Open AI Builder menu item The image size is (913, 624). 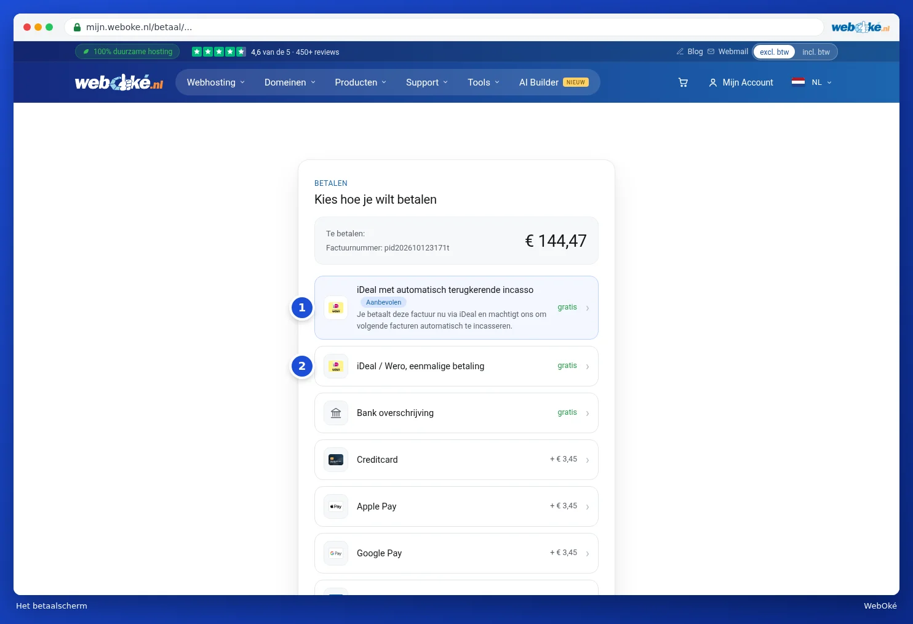[x=554, y=82]
